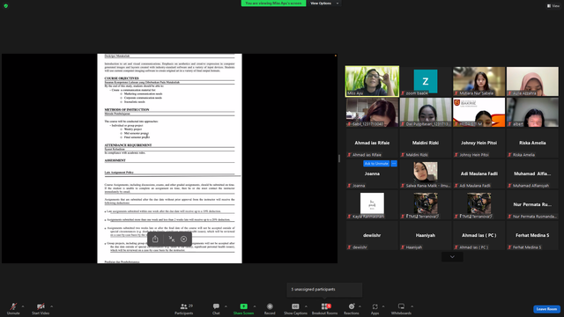Expand share screen options arrow
564x317 pixels.
tap(255, 306)
